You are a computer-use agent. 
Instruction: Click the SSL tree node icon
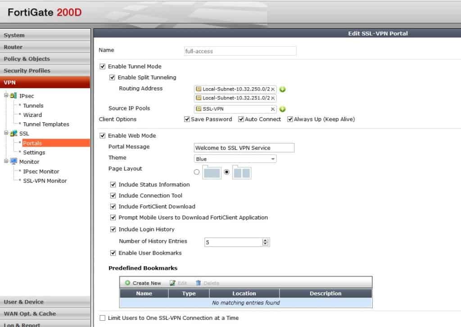14,134
